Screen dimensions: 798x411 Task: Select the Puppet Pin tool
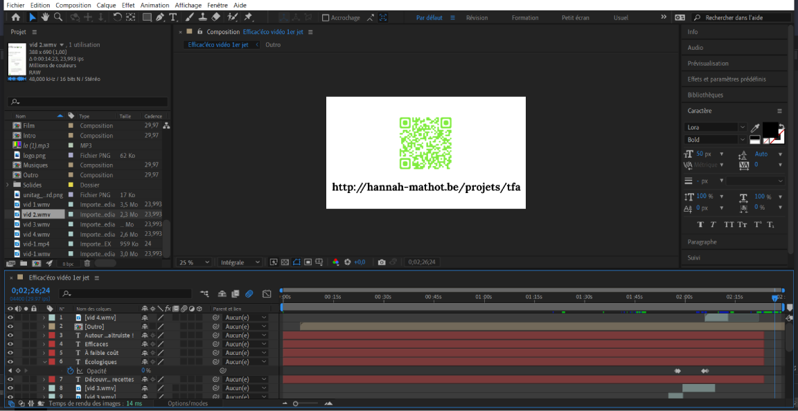pyautogui.click(x=248, y=17)
